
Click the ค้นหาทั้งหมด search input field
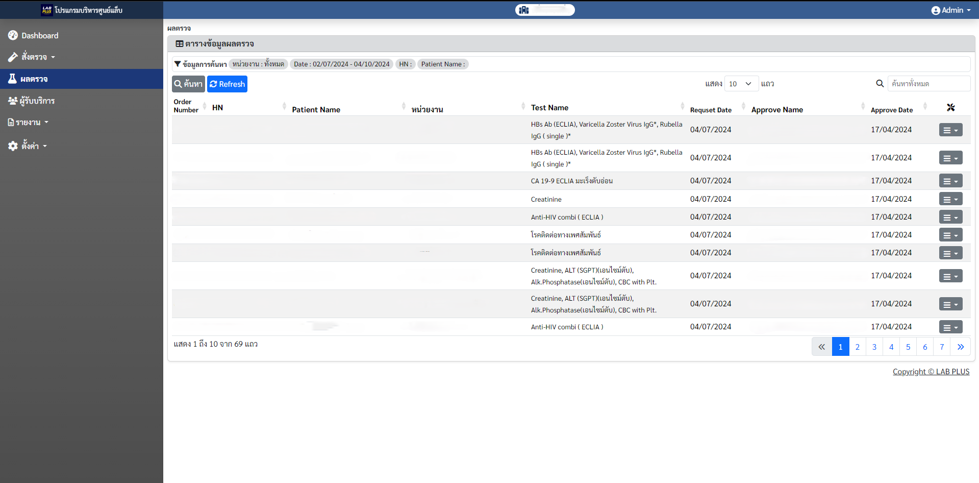point(928,84)
